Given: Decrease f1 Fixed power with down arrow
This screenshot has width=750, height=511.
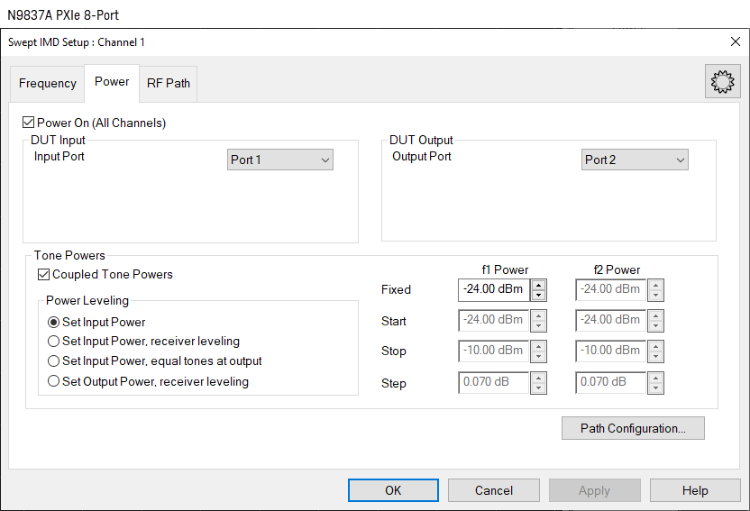Looking at the screenshot, I should pyautogui.click(x=539, y=296).
